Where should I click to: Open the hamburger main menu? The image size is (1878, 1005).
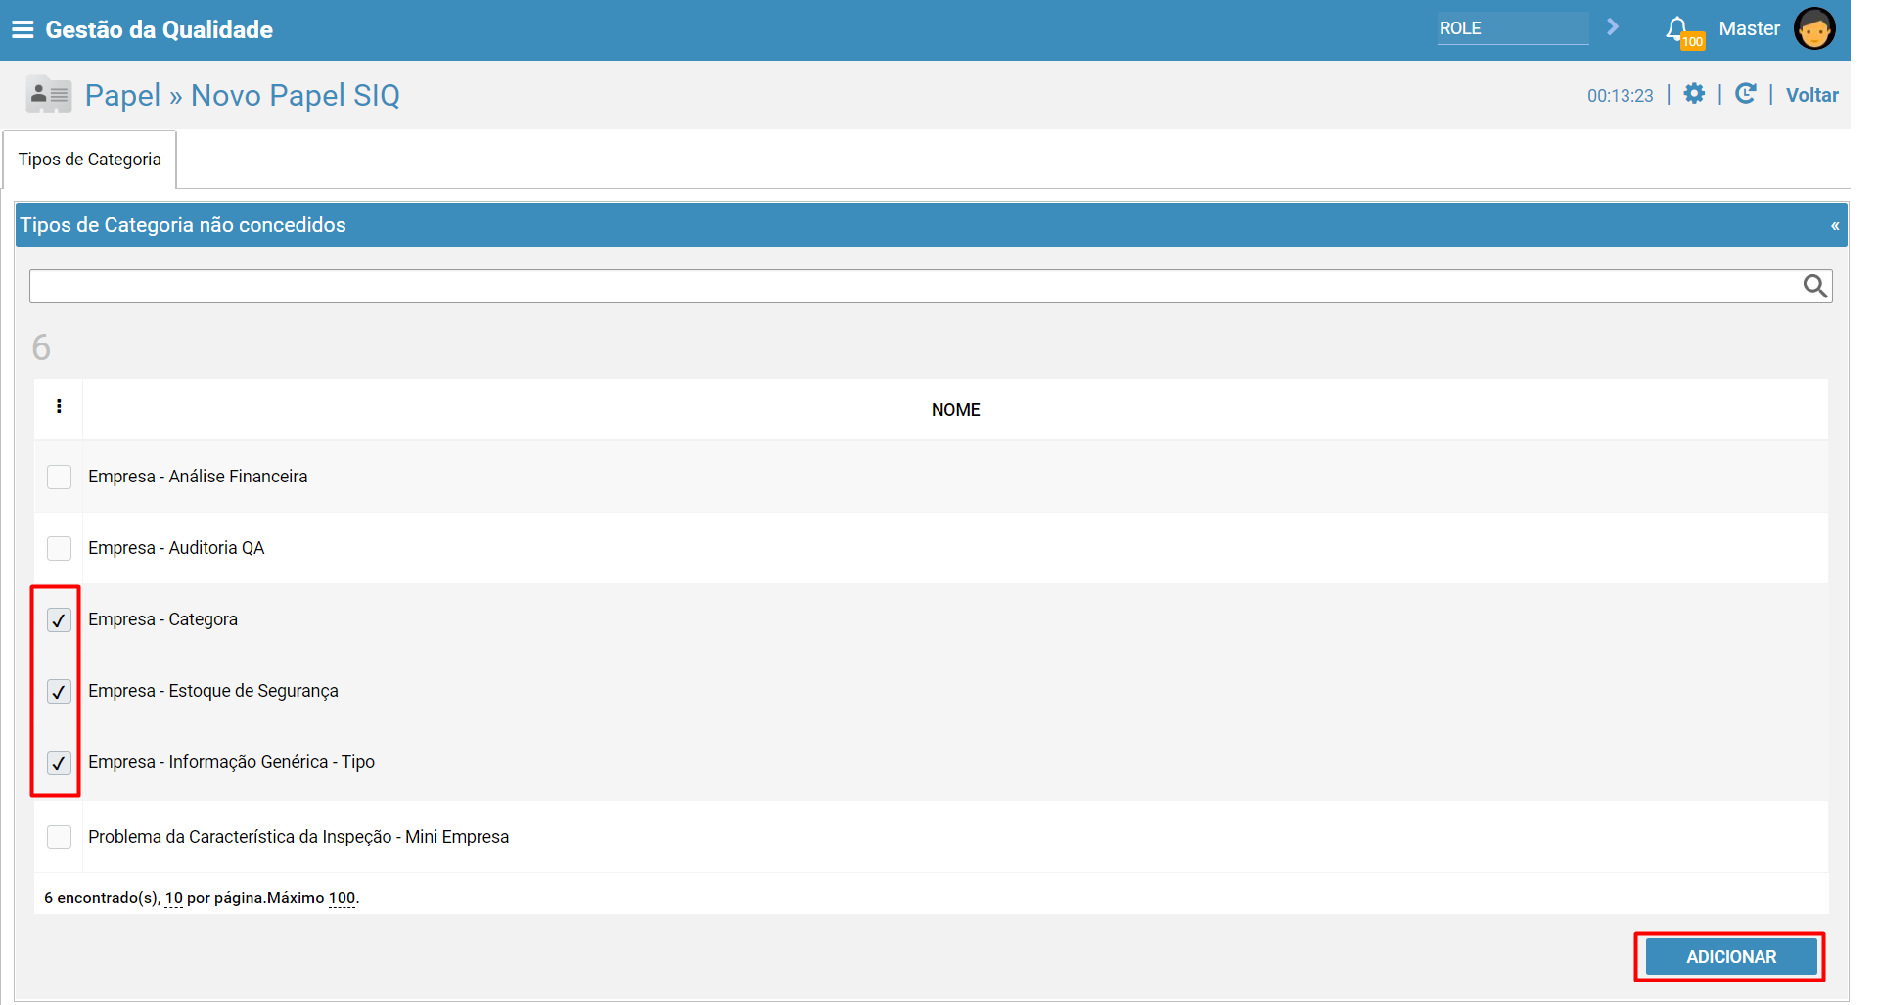(x=23, y=29)
